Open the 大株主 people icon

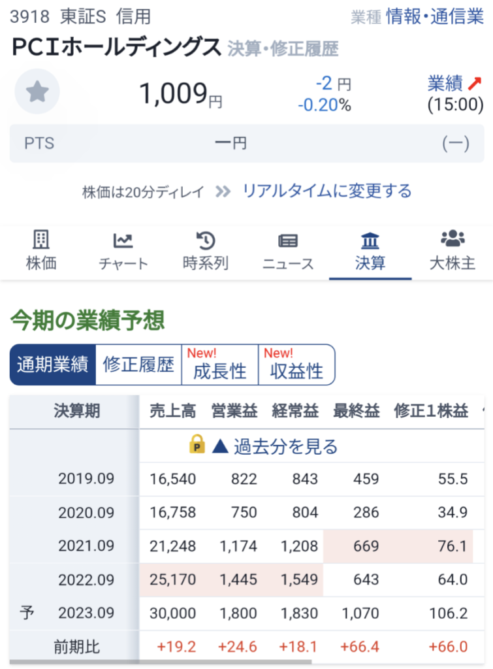pyautogui.click(x=453, y=239)
